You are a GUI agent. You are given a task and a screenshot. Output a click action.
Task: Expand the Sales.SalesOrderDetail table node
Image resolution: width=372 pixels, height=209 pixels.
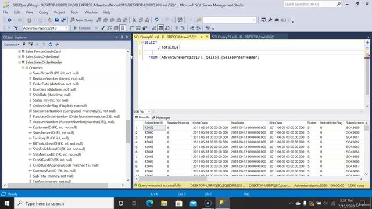[19, 57]
